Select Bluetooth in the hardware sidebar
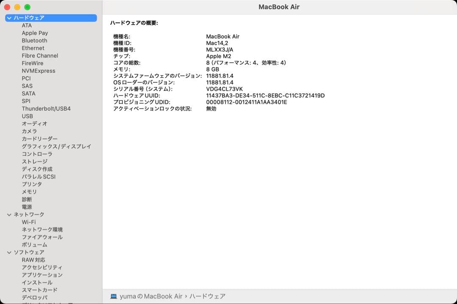The height and width of the screenshot is (304, 457). point(34,40)
